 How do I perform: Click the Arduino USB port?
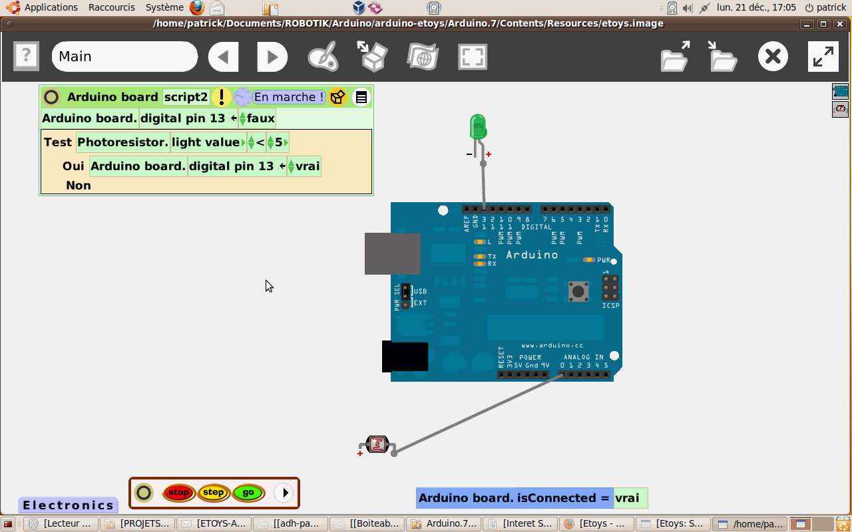tap(392, 253)
